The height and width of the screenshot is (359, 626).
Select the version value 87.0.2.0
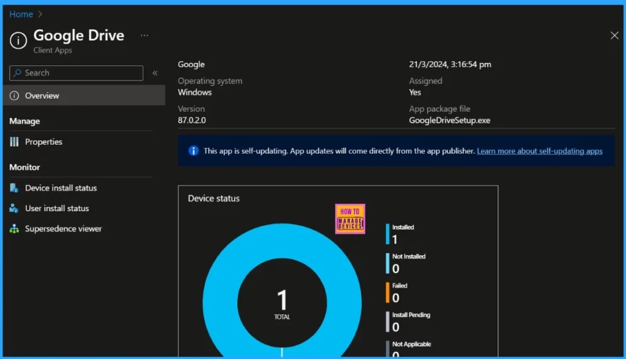click(x=191, y=120)
